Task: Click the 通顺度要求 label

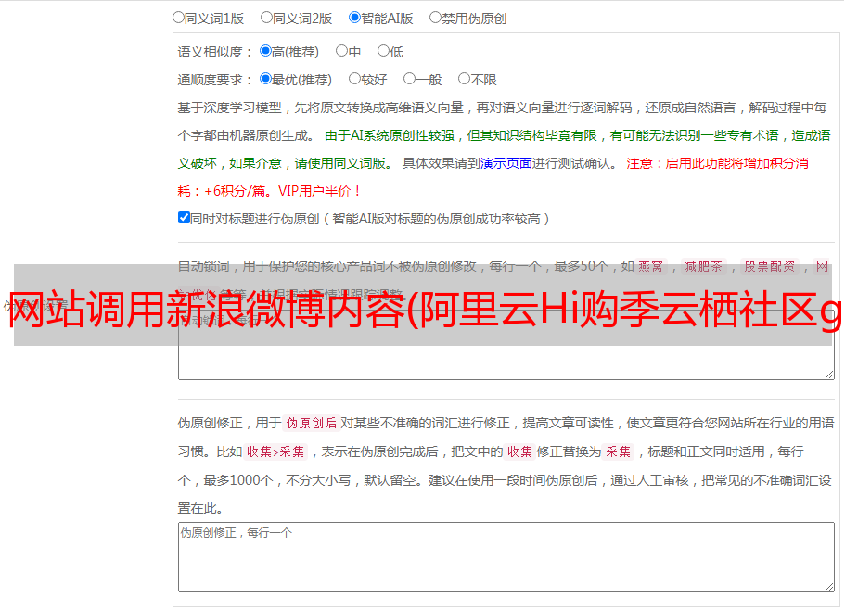Action: (x=214, y=81)
